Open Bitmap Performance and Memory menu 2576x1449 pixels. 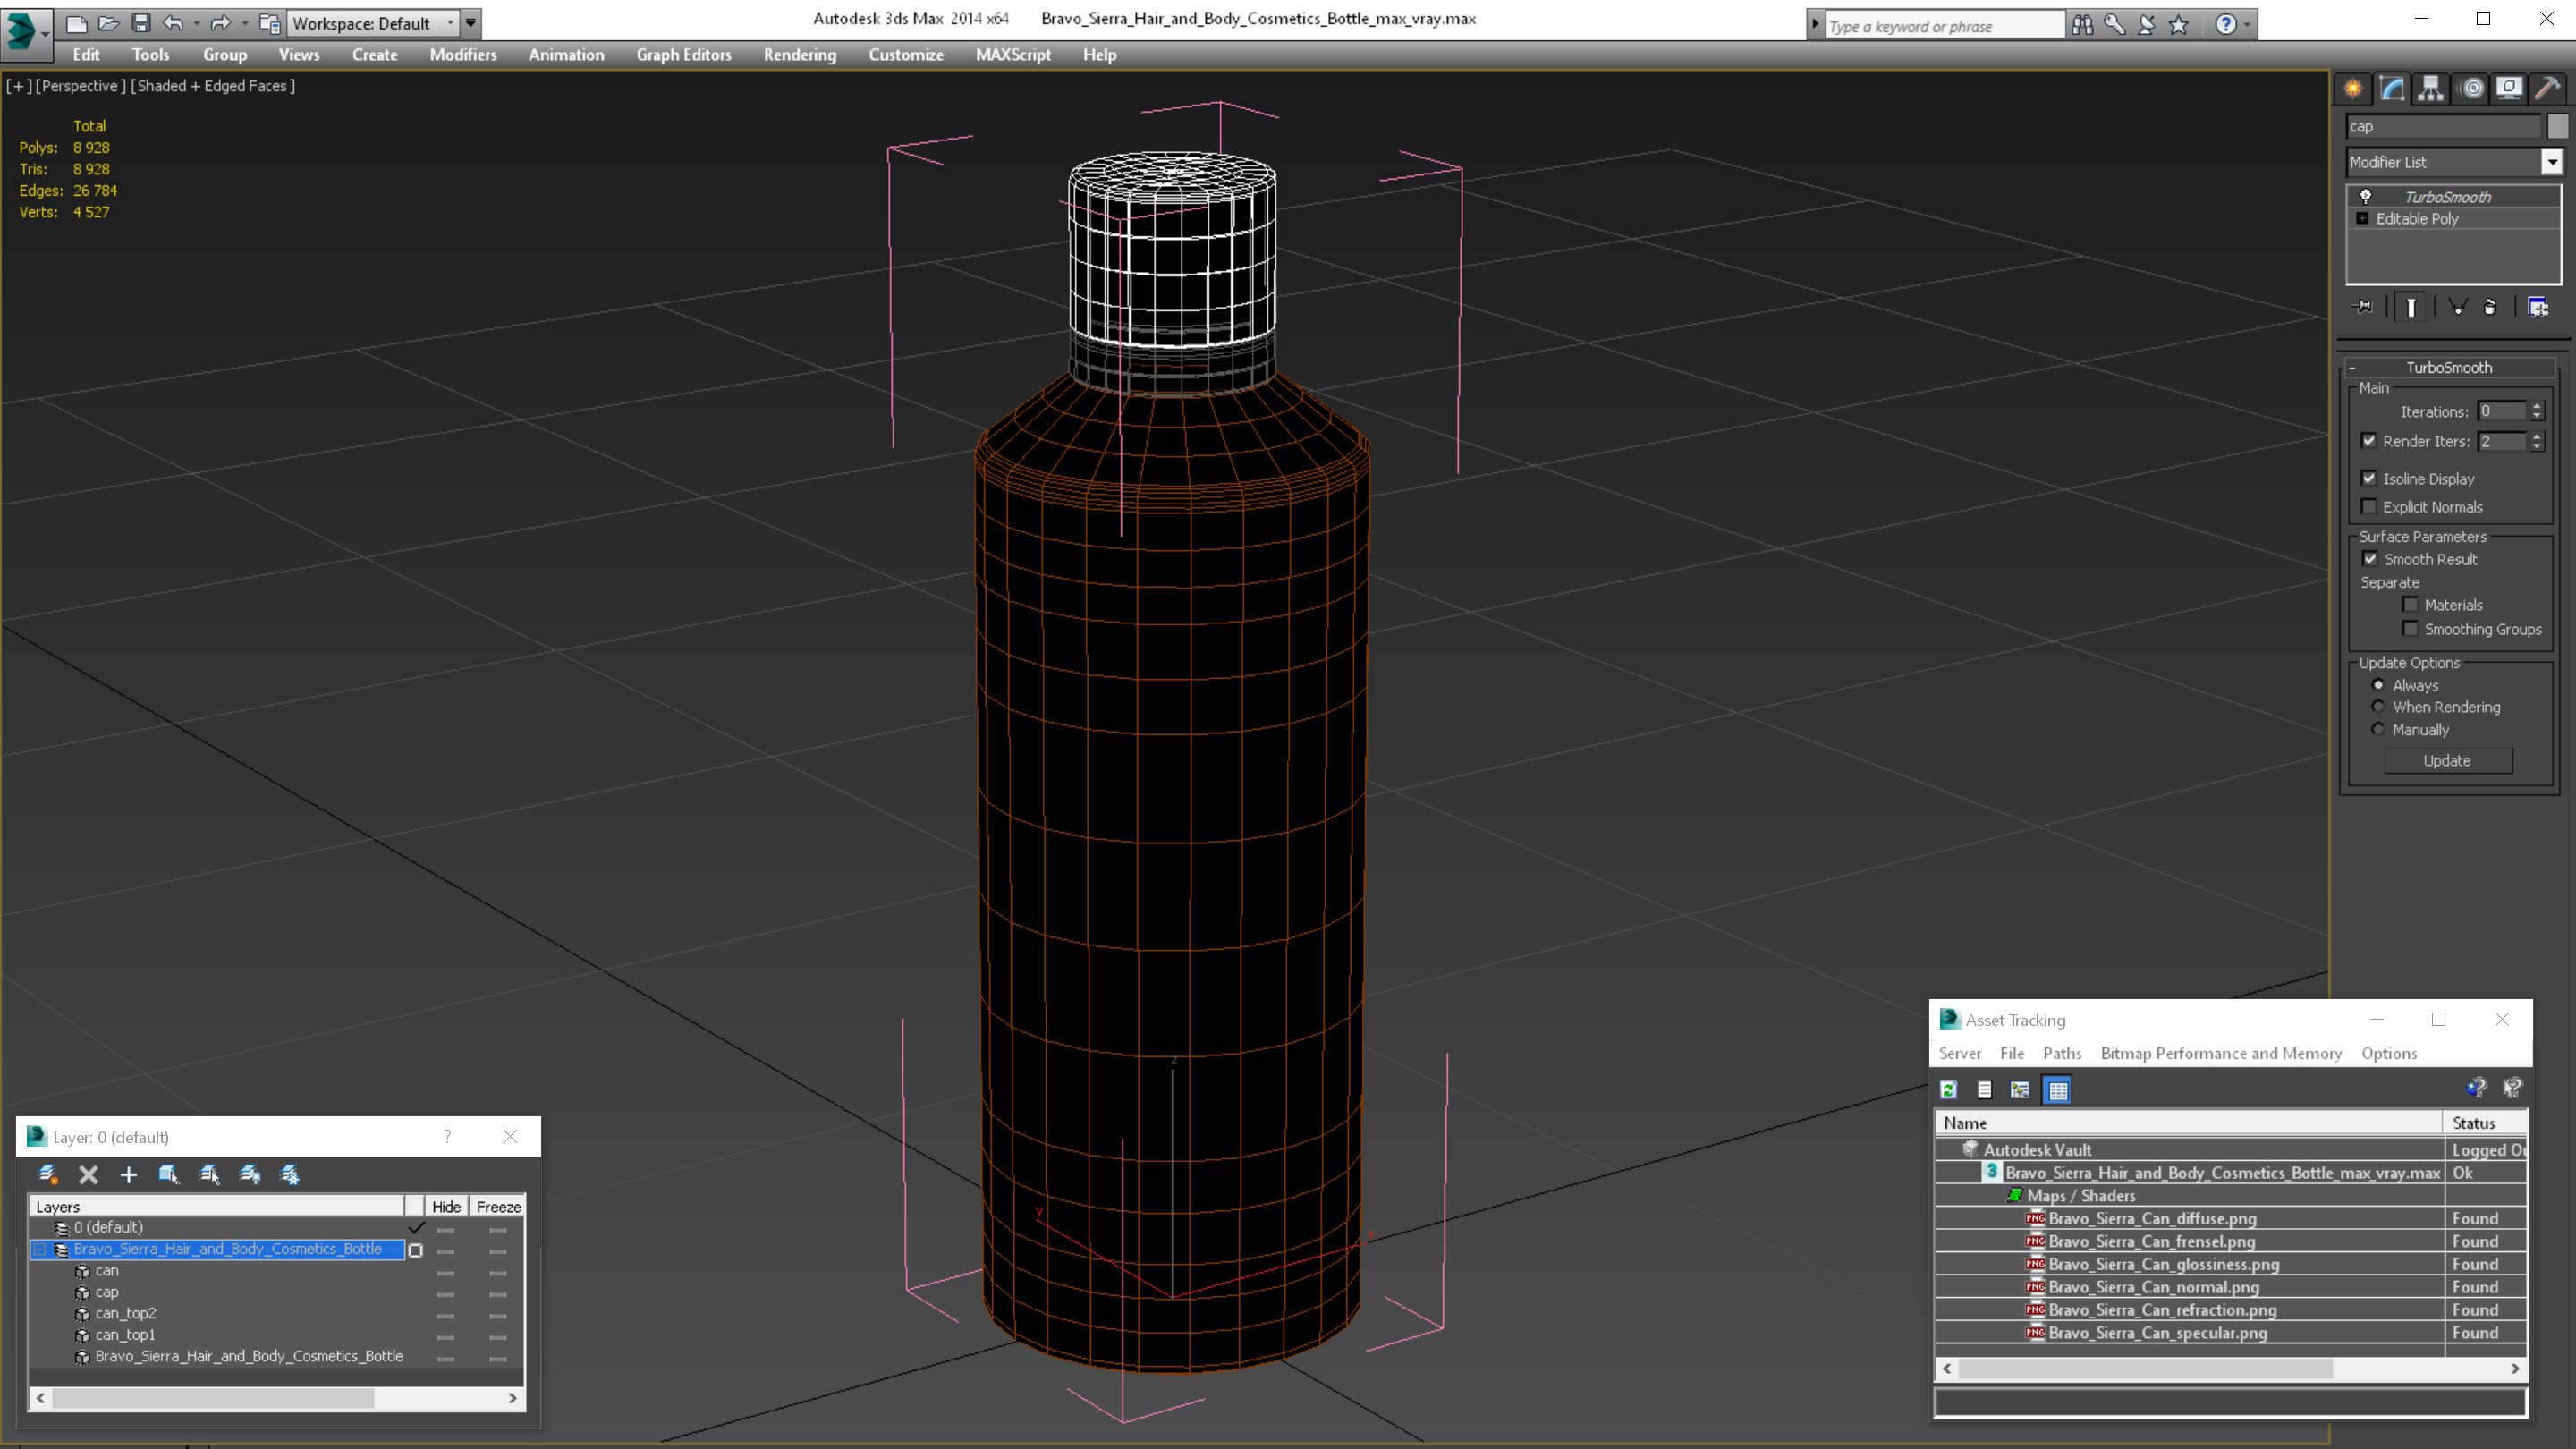2221,1053
